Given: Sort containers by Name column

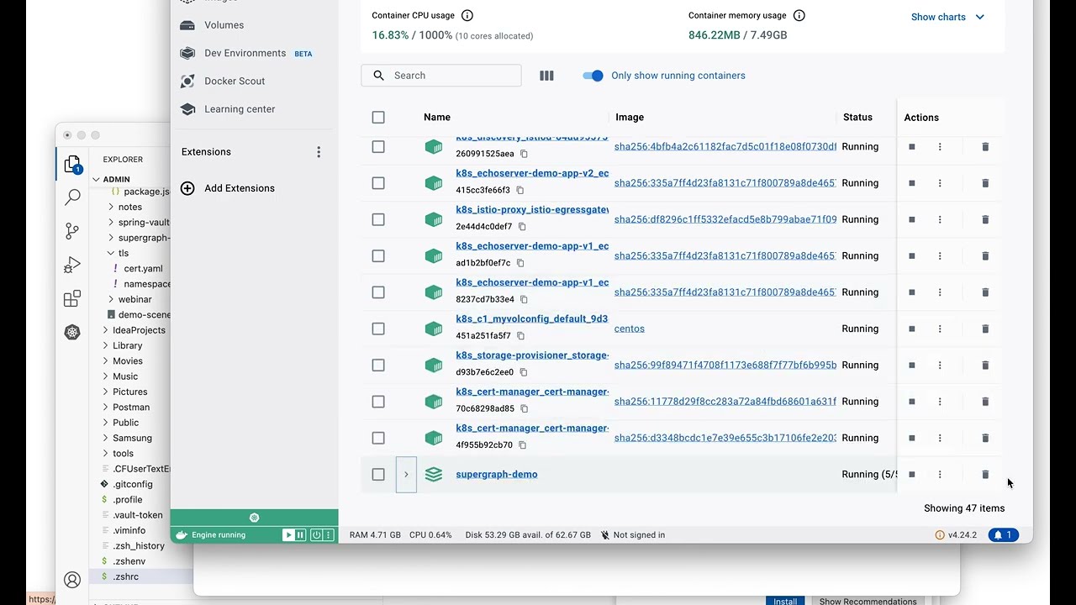Looking at the screenshot, I should pos(437,118).
